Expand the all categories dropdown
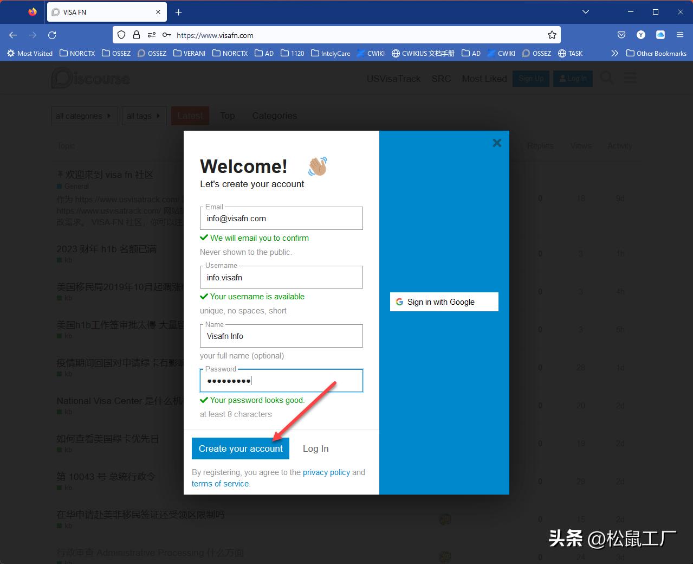 coord(84,116)
